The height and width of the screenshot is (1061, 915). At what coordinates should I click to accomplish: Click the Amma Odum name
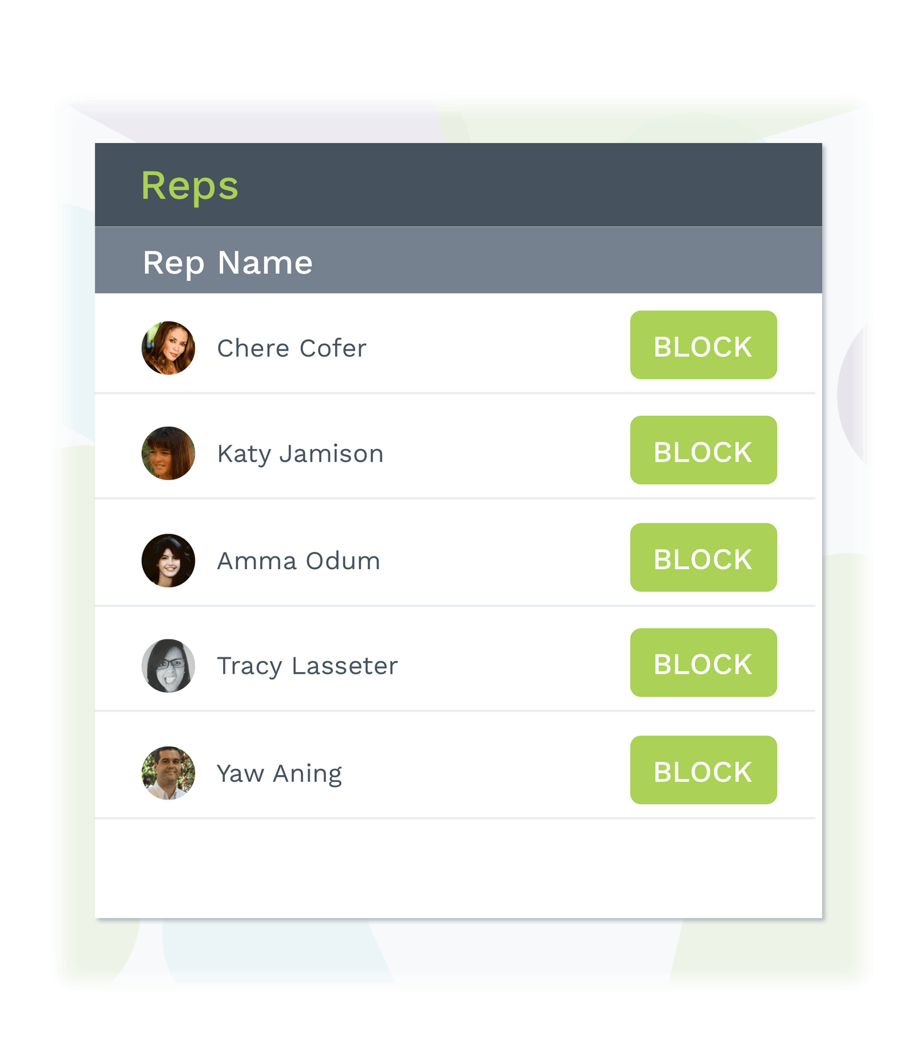pos(299,561)
